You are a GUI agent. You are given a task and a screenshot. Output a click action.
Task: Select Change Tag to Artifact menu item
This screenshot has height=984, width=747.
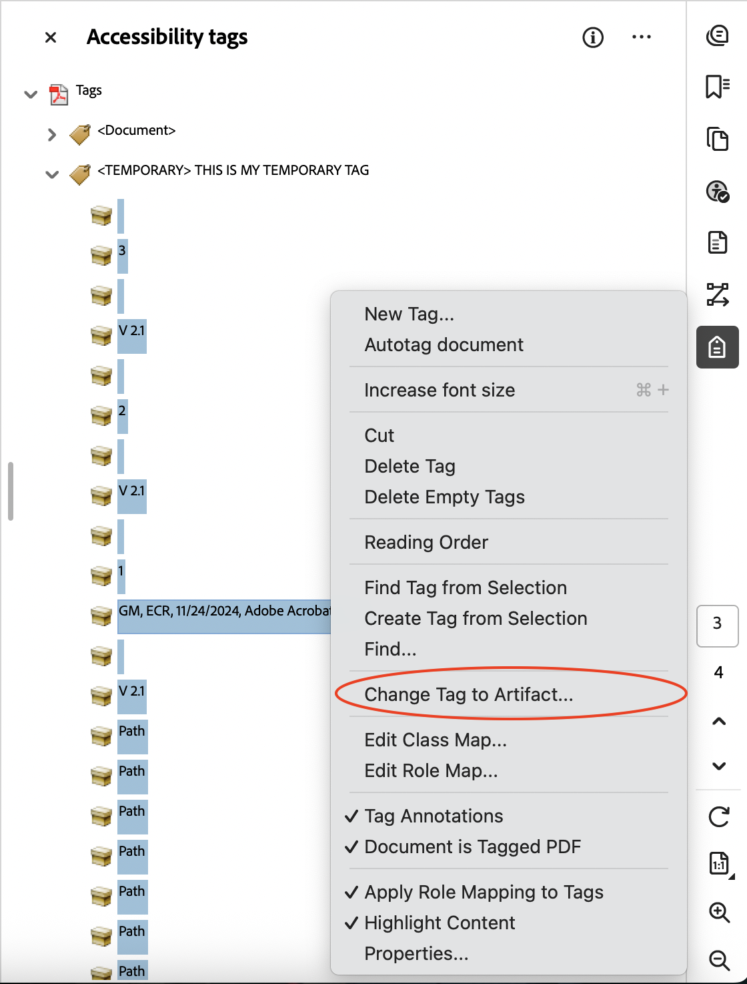[x=469, y=694]
